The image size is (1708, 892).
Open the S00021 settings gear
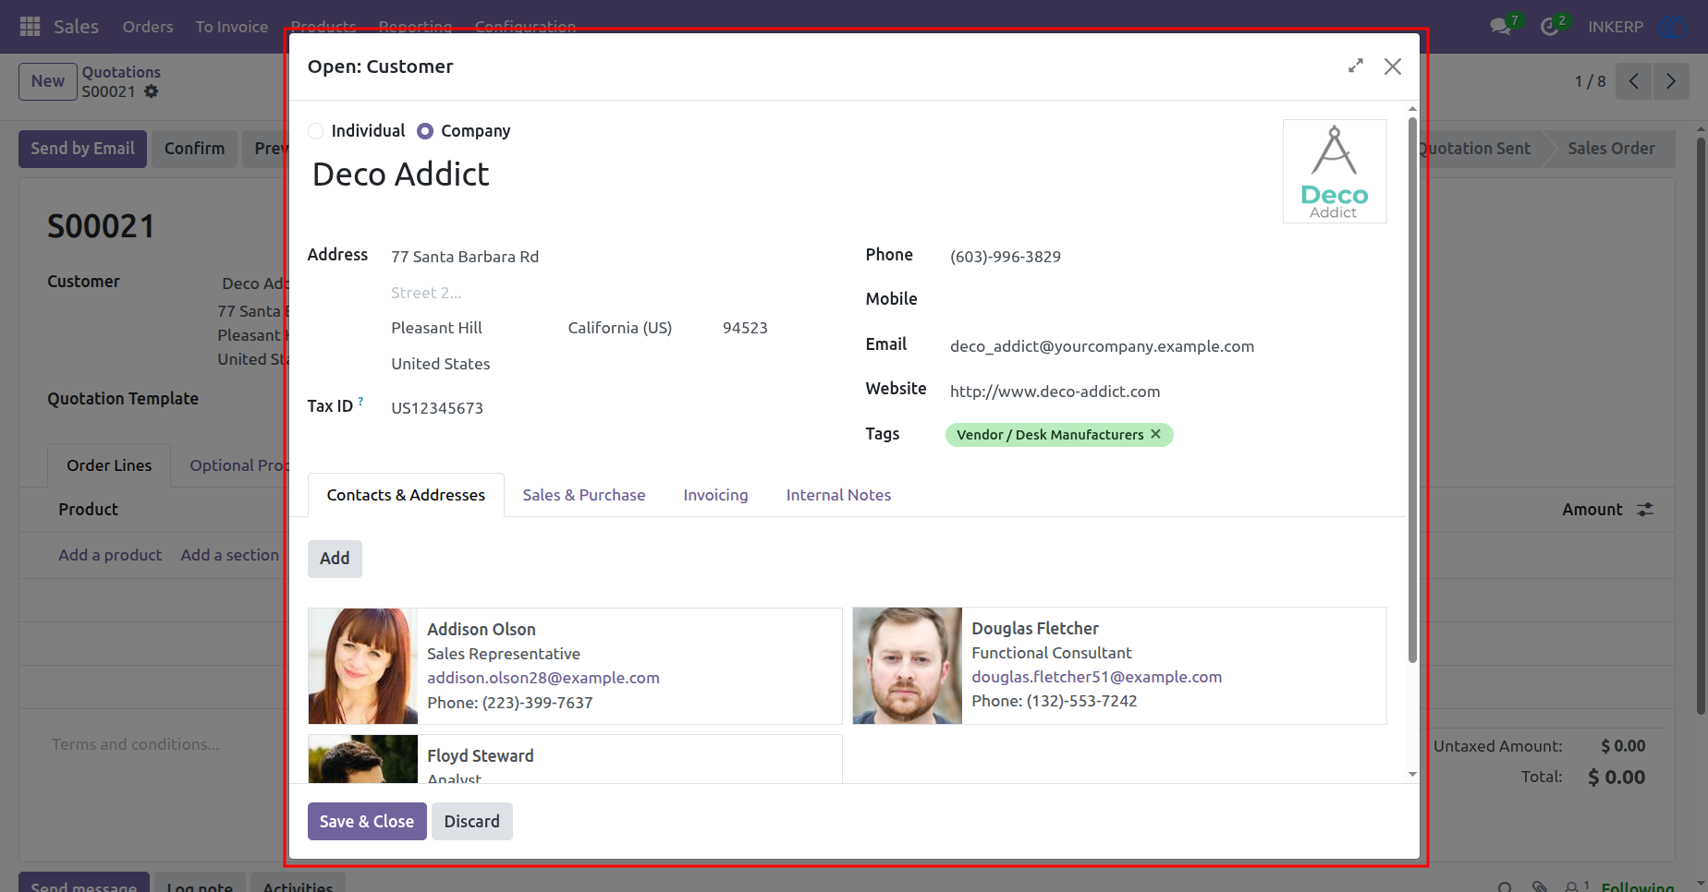click(152, 91)
